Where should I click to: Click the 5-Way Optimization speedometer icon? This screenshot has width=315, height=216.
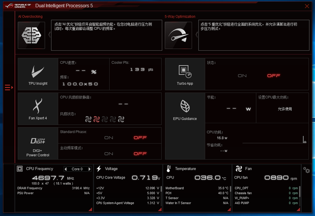pos(178,35)
